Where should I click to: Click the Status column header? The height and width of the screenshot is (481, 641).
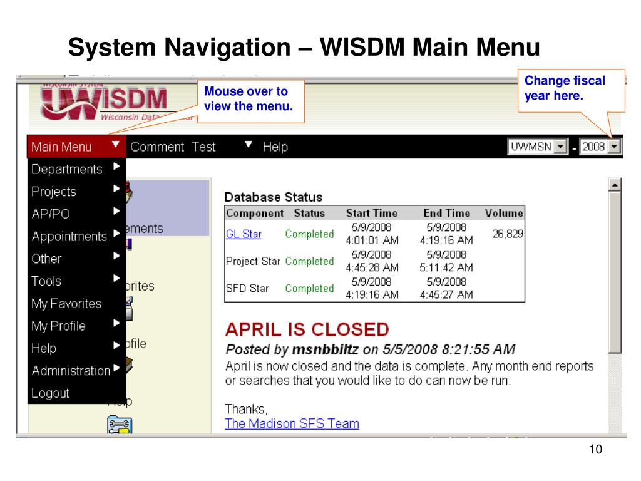coord(309,213)
